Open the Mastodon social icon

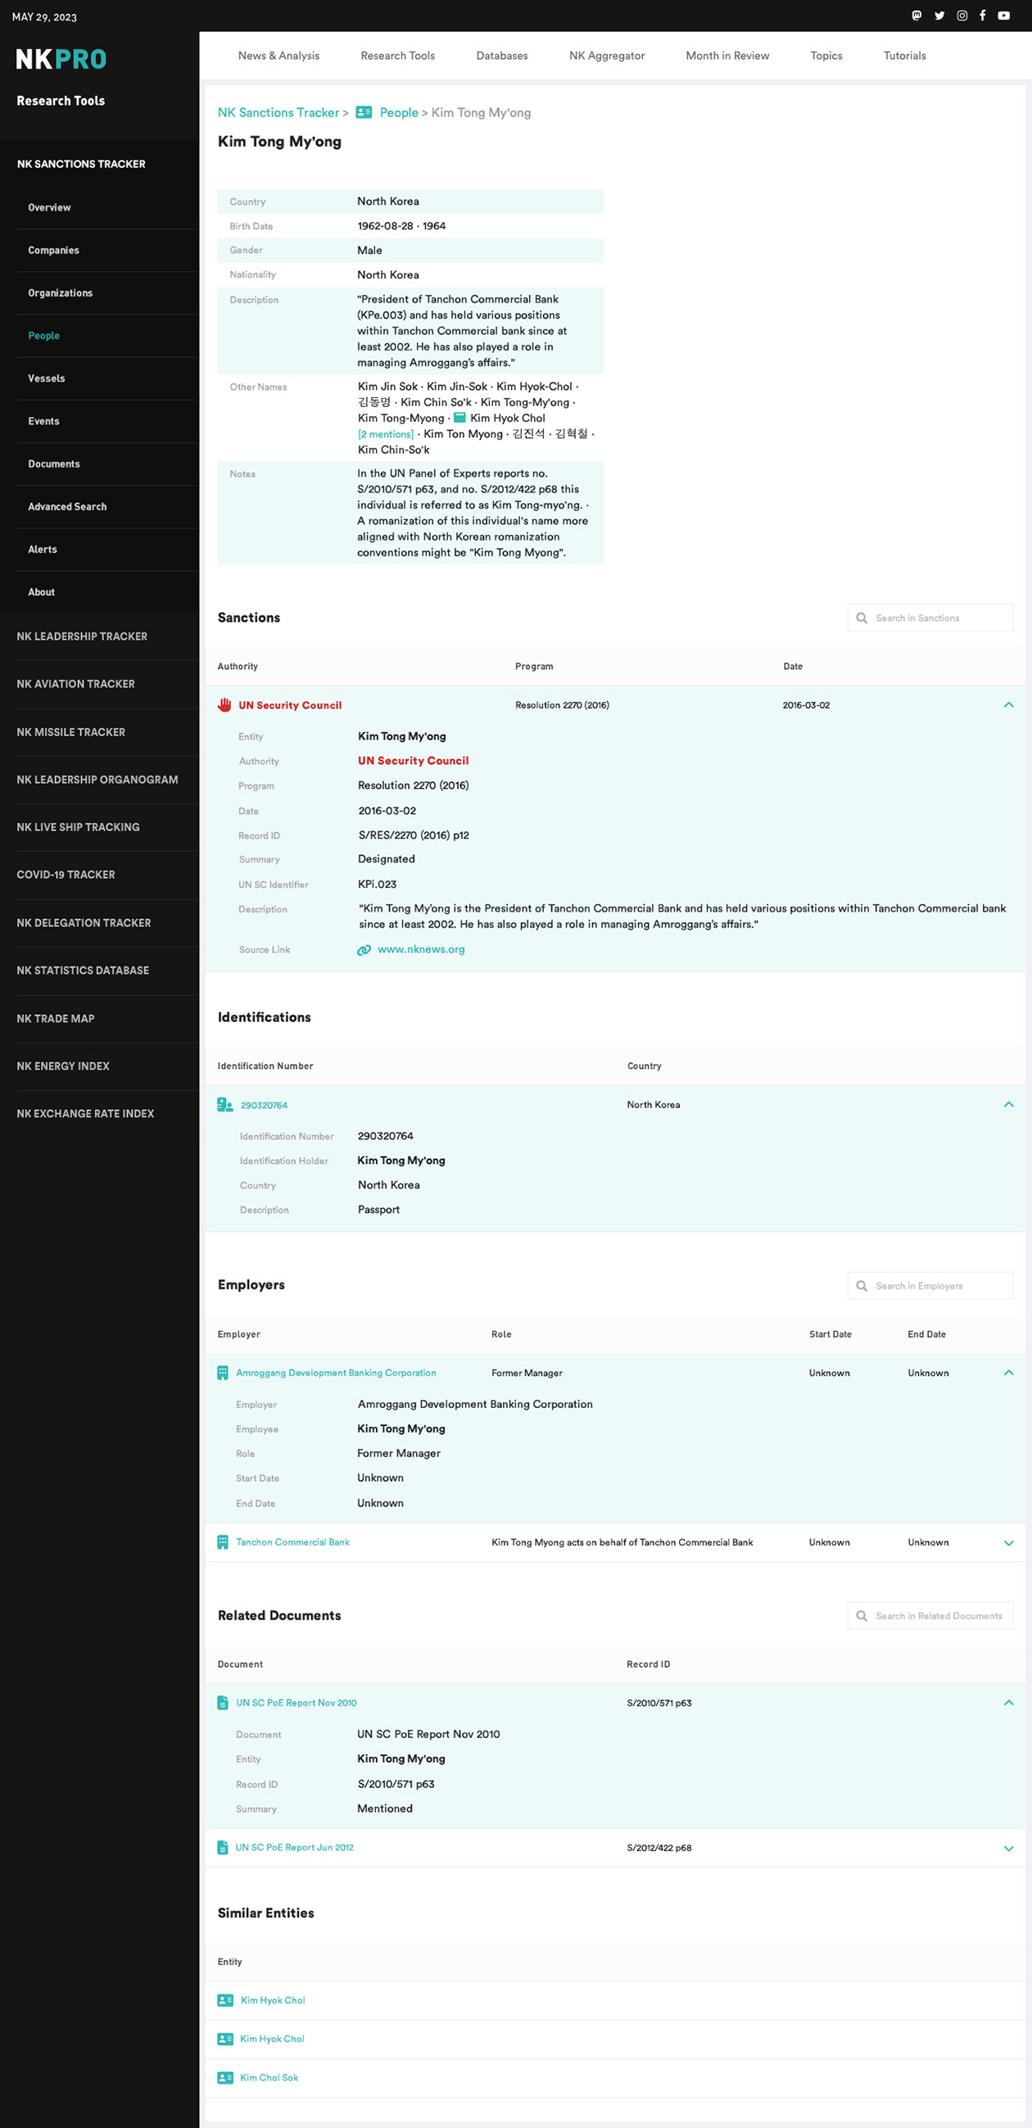coord(917,16)
